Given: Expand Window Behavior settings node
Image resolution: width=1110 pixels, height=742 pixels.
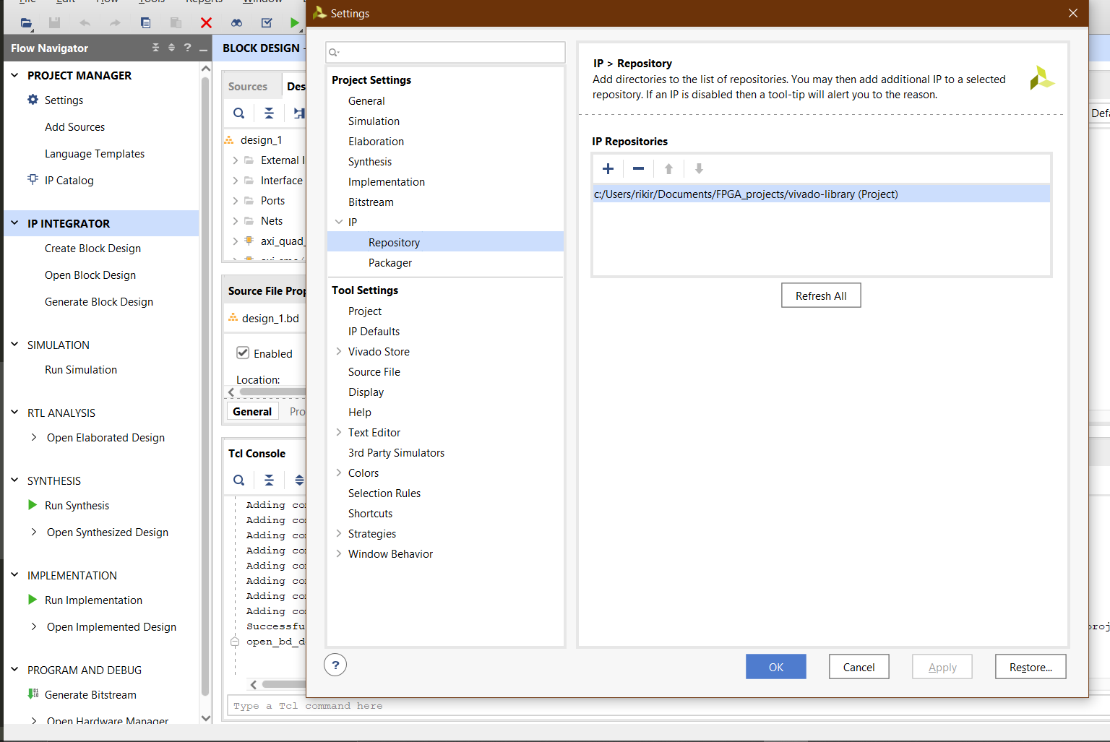Looking at the screenshot, I should [339, 553].
